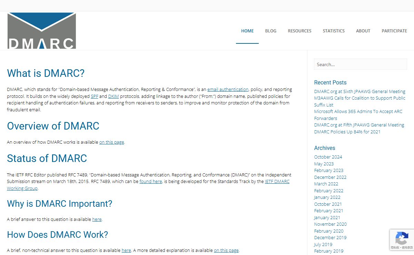414x255 pixels.
Task: Click the 'Recent Posts' sidebar heading
Action: [x=330, y=82]
